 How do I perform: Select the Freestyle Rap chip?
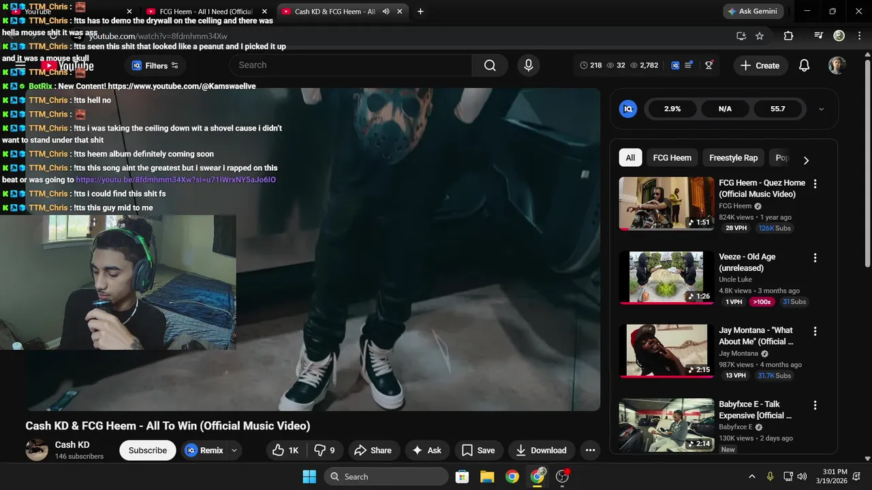click(733, 158)
